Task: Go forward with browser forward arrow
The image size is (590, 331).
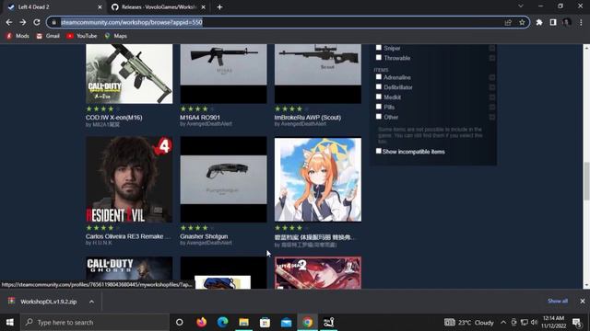Action: [x=22, y=22]
